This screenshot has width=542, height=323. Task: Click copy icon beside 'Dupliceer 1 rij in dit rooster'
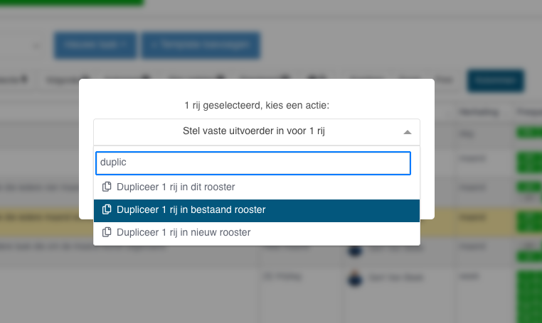(107, 187)
